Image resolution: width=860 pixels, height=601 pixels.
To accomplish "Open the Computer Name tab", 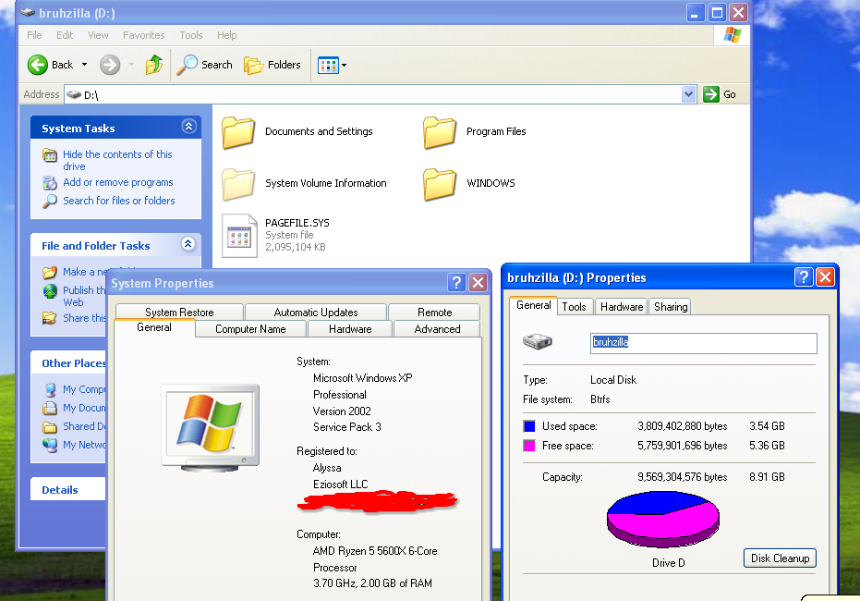I will (249, 329).
